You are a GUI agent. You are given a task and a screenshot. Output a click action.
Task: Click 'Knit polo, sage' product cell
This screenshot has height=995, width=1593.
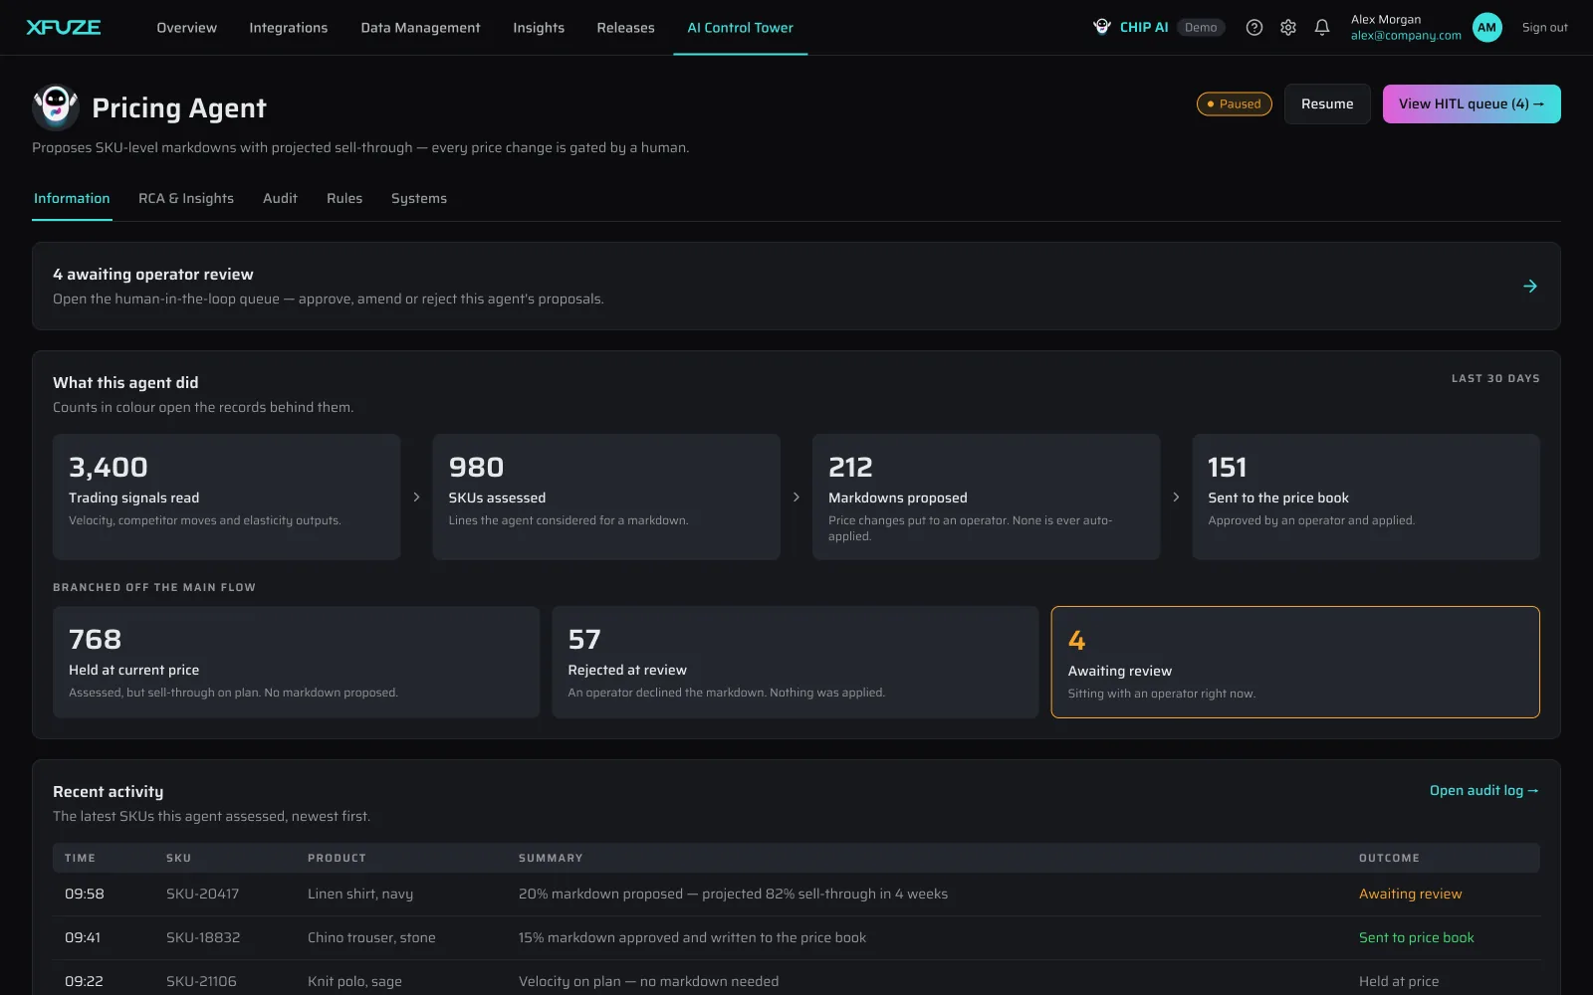[x=354, y=981]
